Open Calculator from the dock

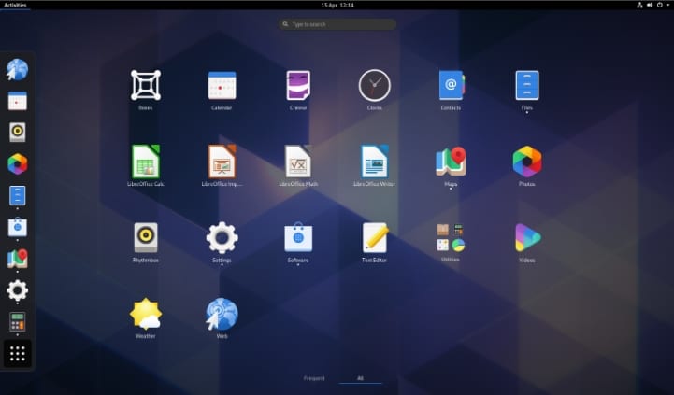pyautogui.click(x=17, y=322)
